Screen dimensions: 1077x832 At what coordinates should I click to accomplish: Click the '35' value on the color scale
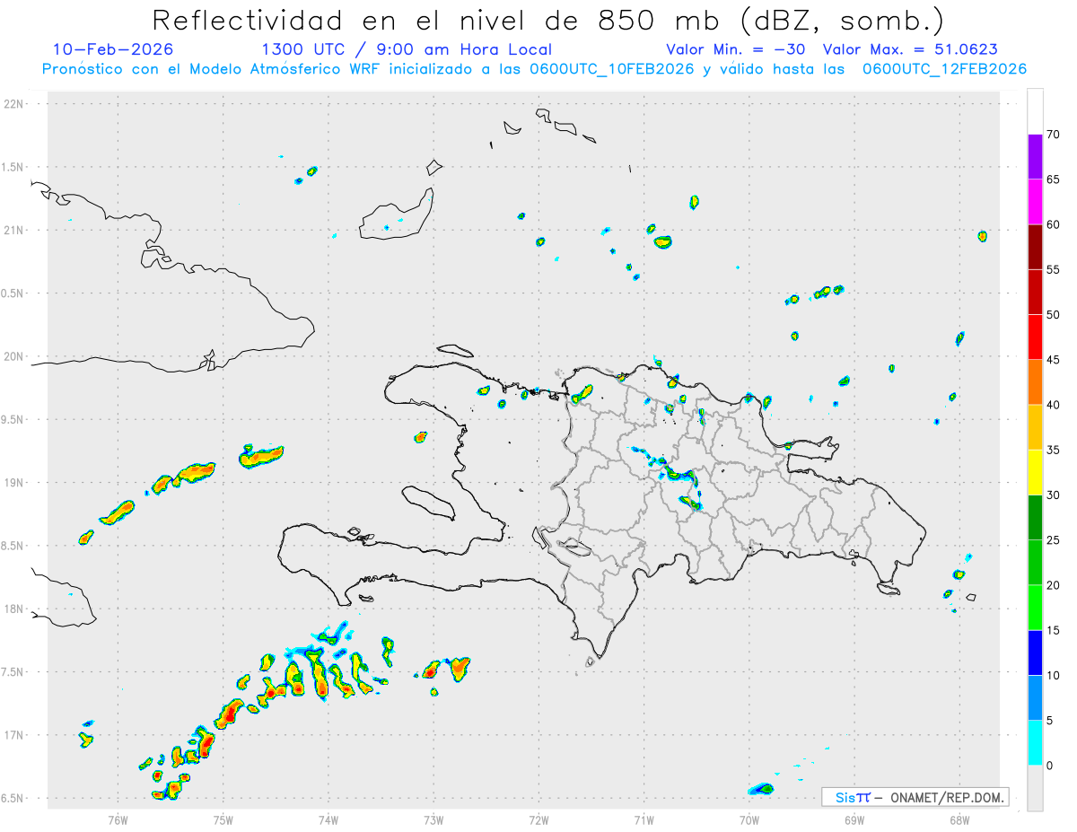(1053, 451)
